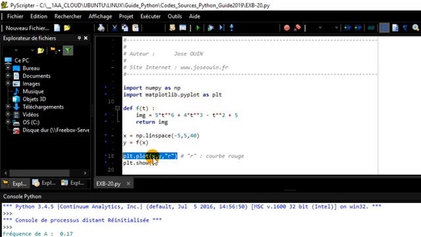This screenshot has width=421, height=237.
Task: Toggle breakpoint with the red circle icon
Action: (x=287, y=28)
